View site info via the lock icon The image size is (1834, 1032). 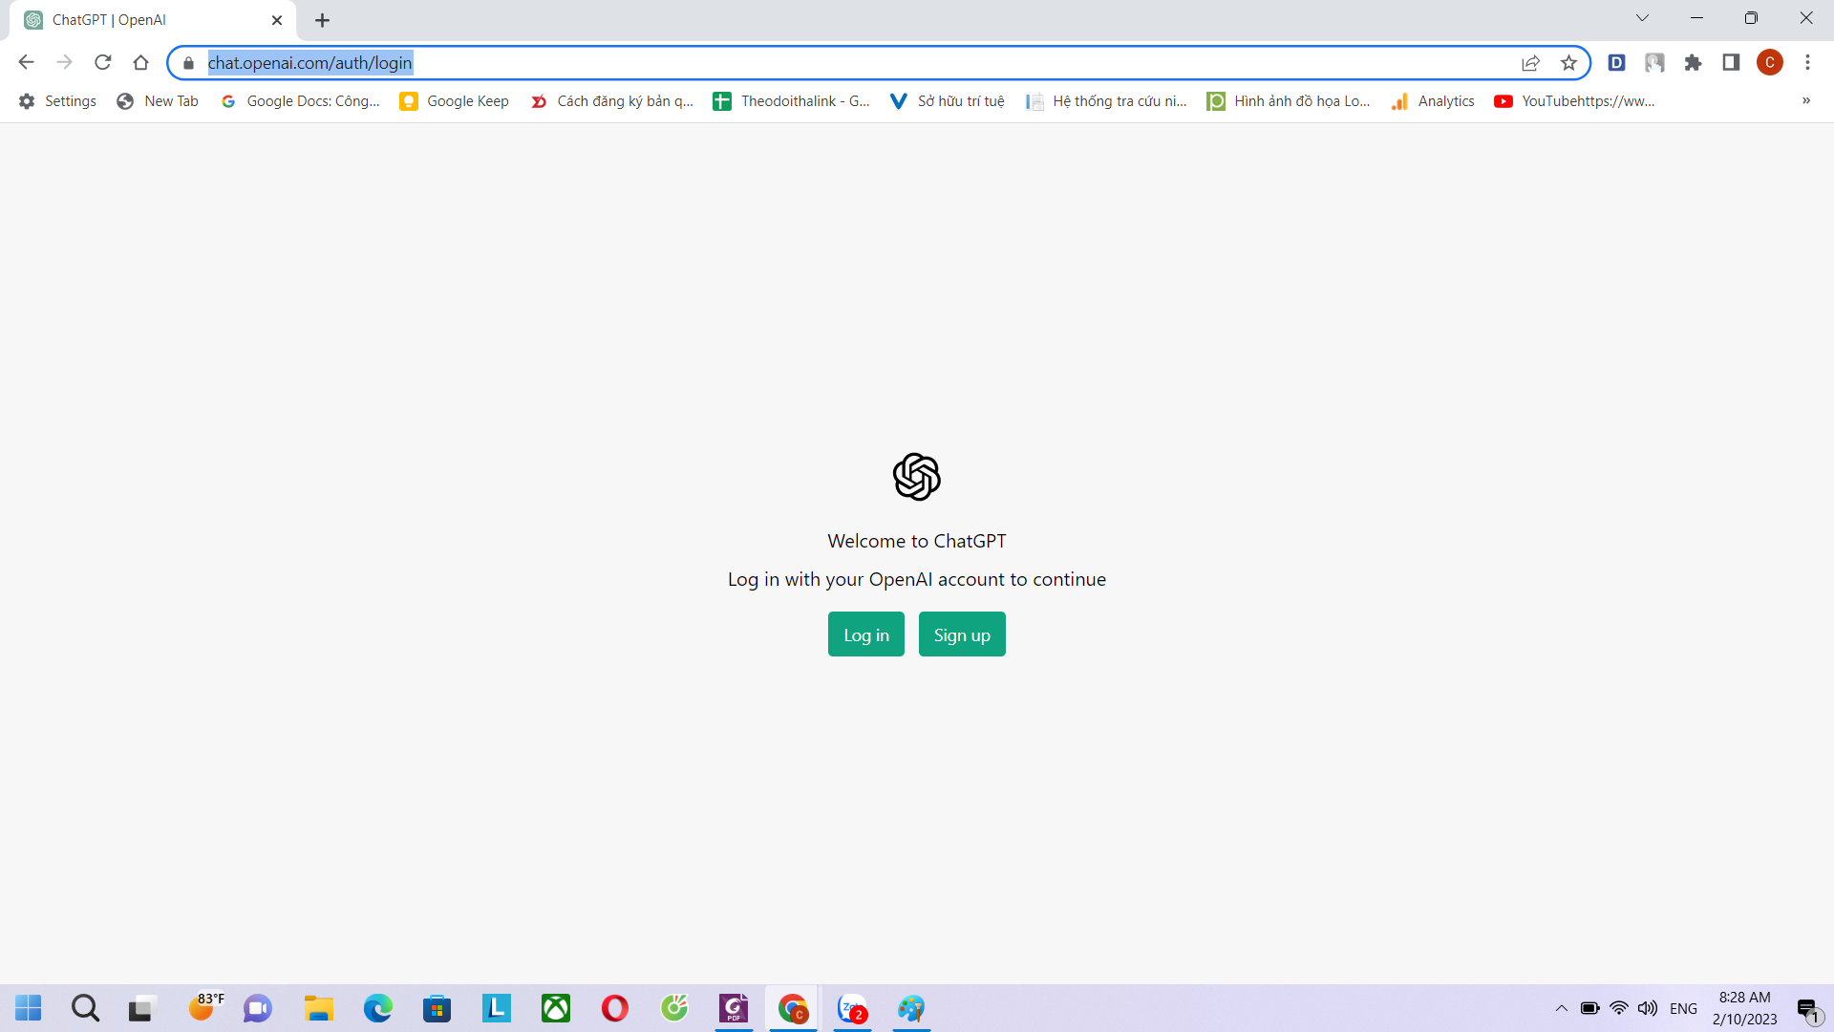point(188,63)
